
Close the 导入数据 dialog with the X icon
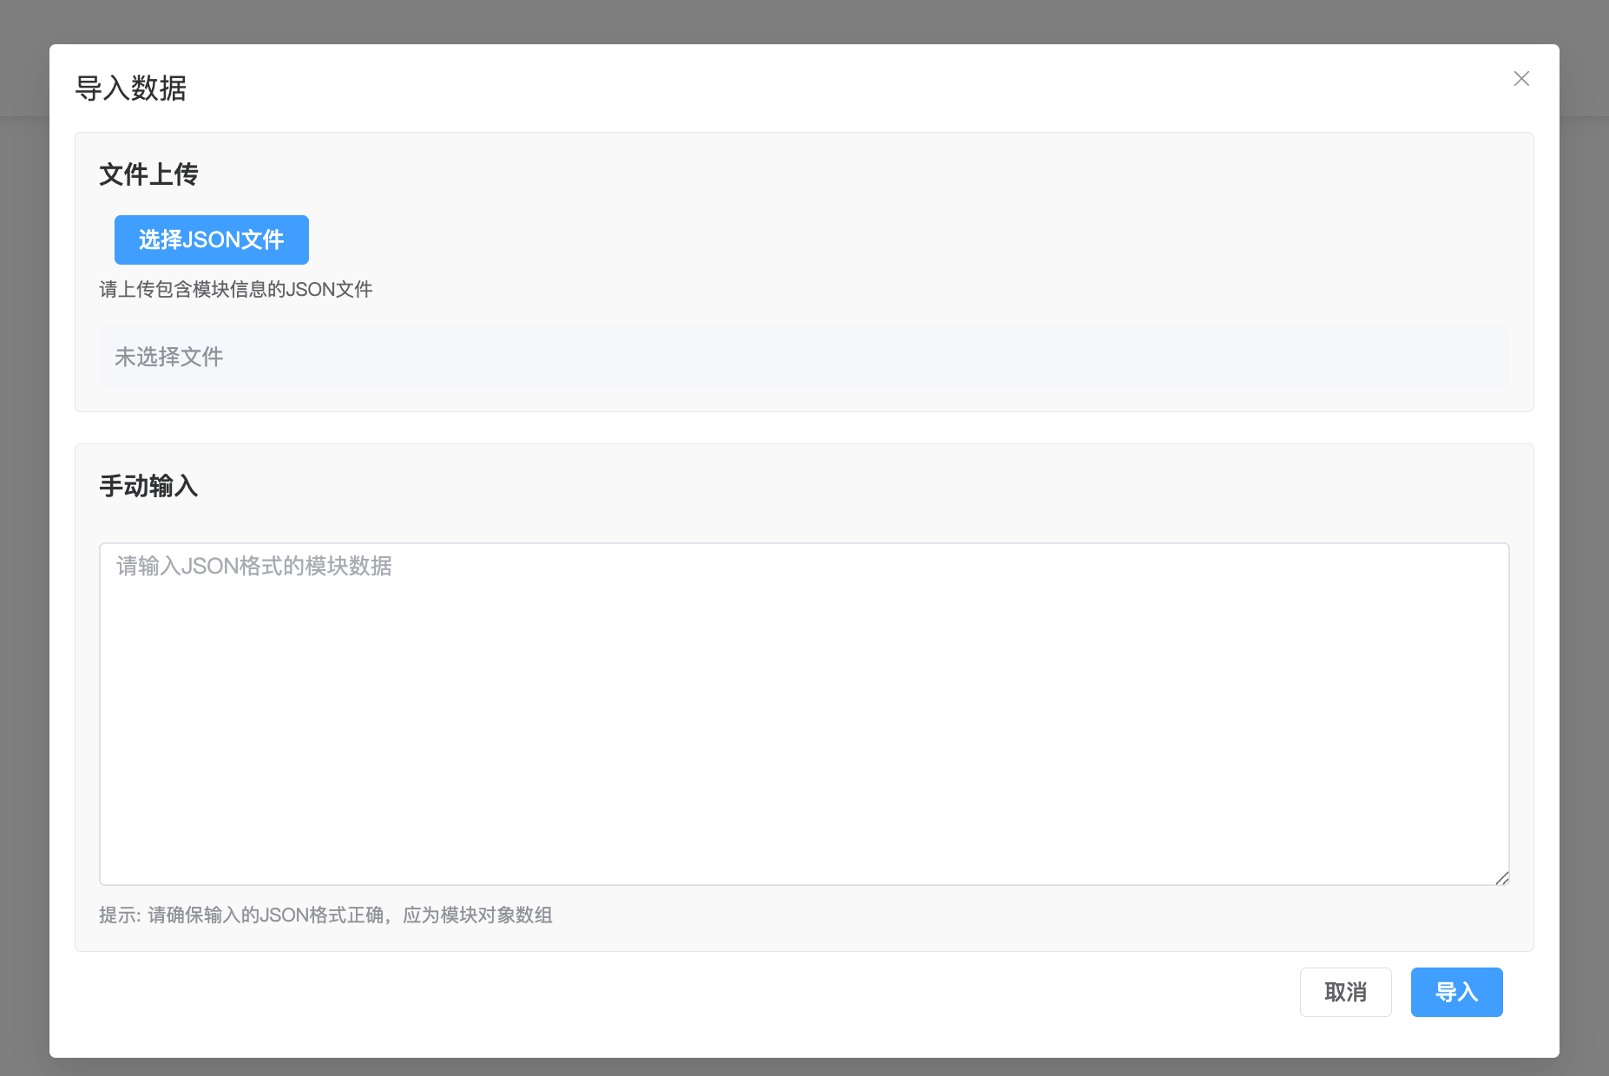tap(1520, 79)
